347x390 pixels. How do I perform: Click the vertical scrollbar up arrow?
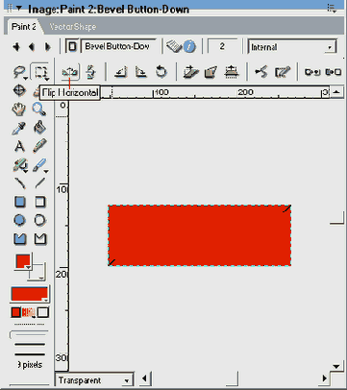[336, 92]
